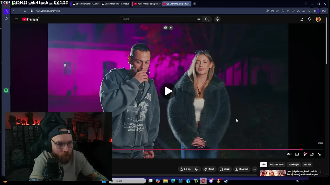
Task: Start voice search with the microphone
Action: (x=217, y=19)
